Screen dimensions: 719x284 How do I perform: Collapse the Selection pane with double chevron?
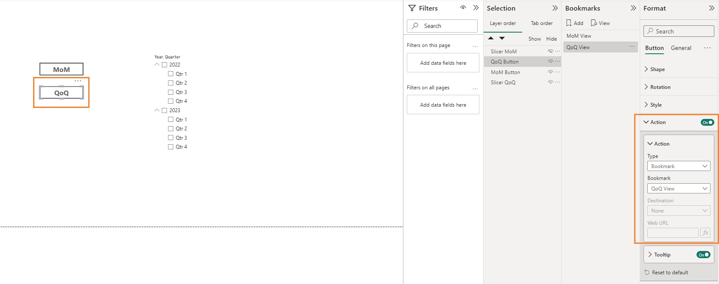coord(555,8)
